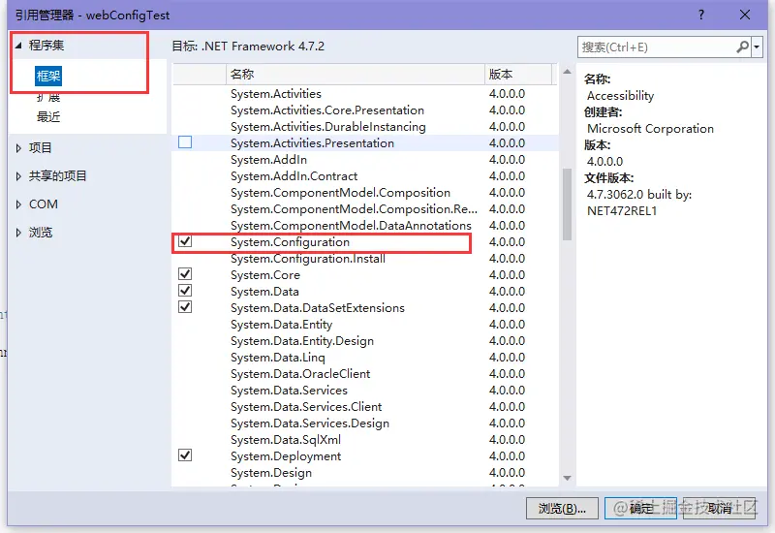The height and width of the screenshot is (533, 775).
Task: Toggle the System.Data.DataSetExtensions checkbox
Action: pyautogui.click(x=185, y=307)
